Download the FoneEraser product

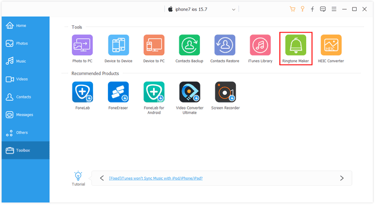point(118,92)
